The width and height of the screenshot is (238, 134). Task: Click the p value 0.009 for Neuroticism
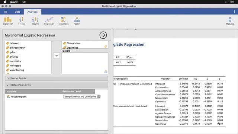(220, 120)
